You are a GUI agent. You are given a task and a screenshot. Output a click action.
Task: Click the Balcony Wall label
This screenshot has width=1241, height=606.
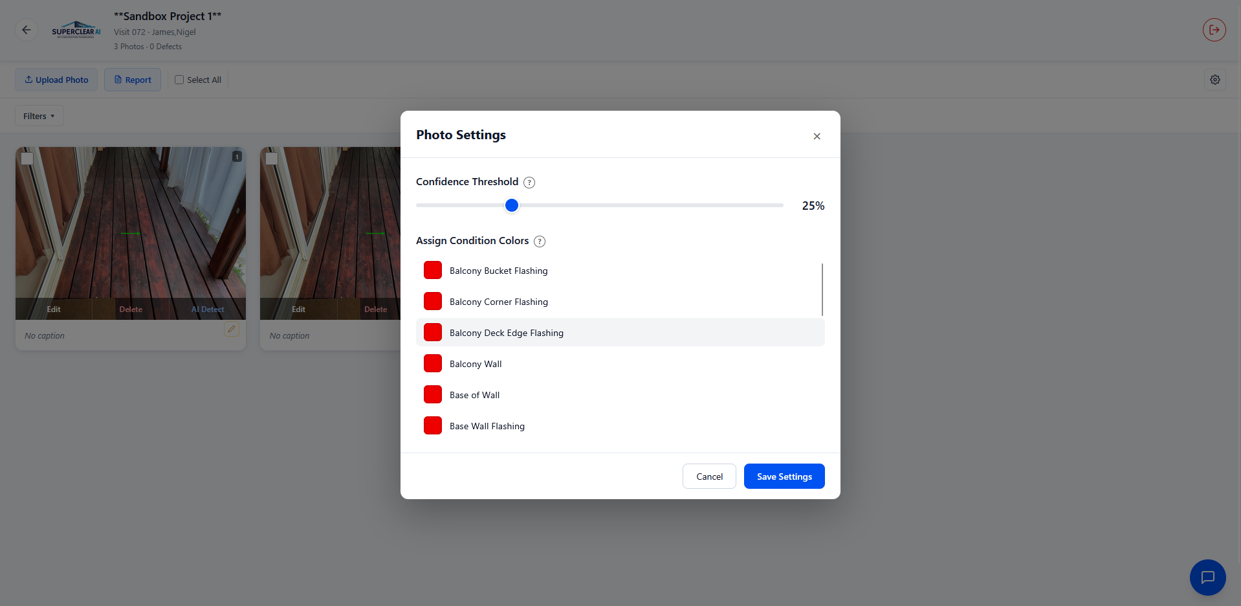476,364
